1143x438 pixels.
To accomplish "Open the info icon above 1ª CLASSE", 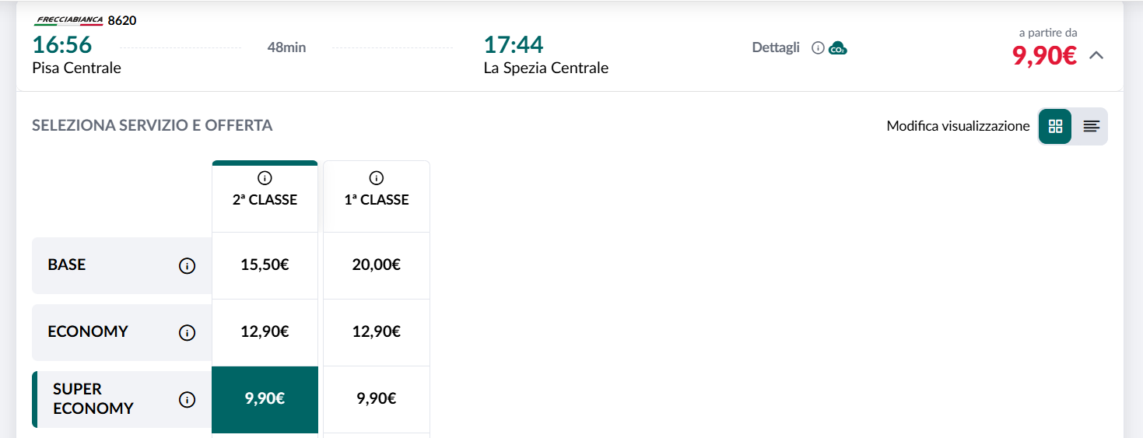I will (x=377, y=178).
